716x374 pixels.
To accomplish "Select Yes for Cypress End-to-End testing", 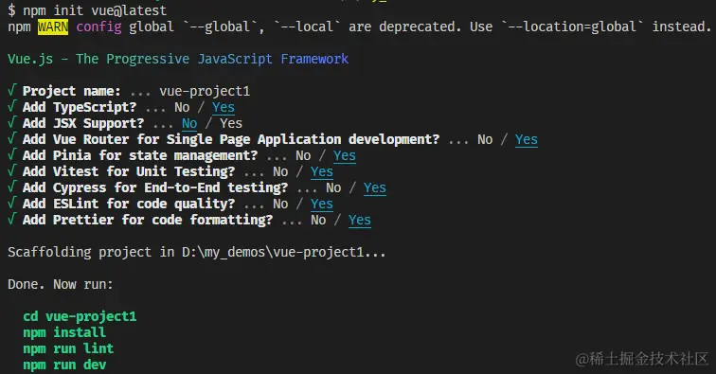I will [x=375, y=188].
